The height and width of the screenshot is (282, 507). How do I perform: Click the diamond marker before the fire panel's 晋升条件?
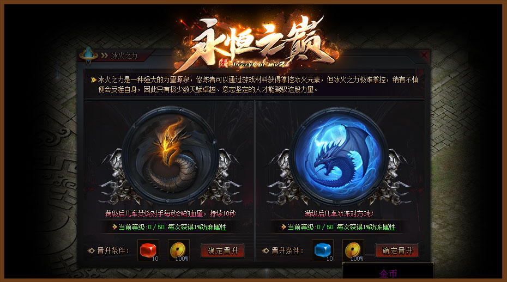[91, 250]
